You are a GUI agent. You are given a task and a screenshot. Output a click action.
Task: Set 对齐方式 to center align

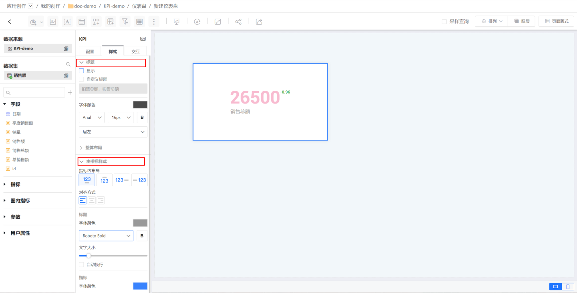[92, 200]
